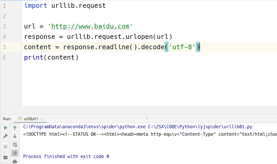Image resolution: width=277 pixels, height=164 pixels.
Task: Click the import urllib.request statement
Action: [65, 6]
